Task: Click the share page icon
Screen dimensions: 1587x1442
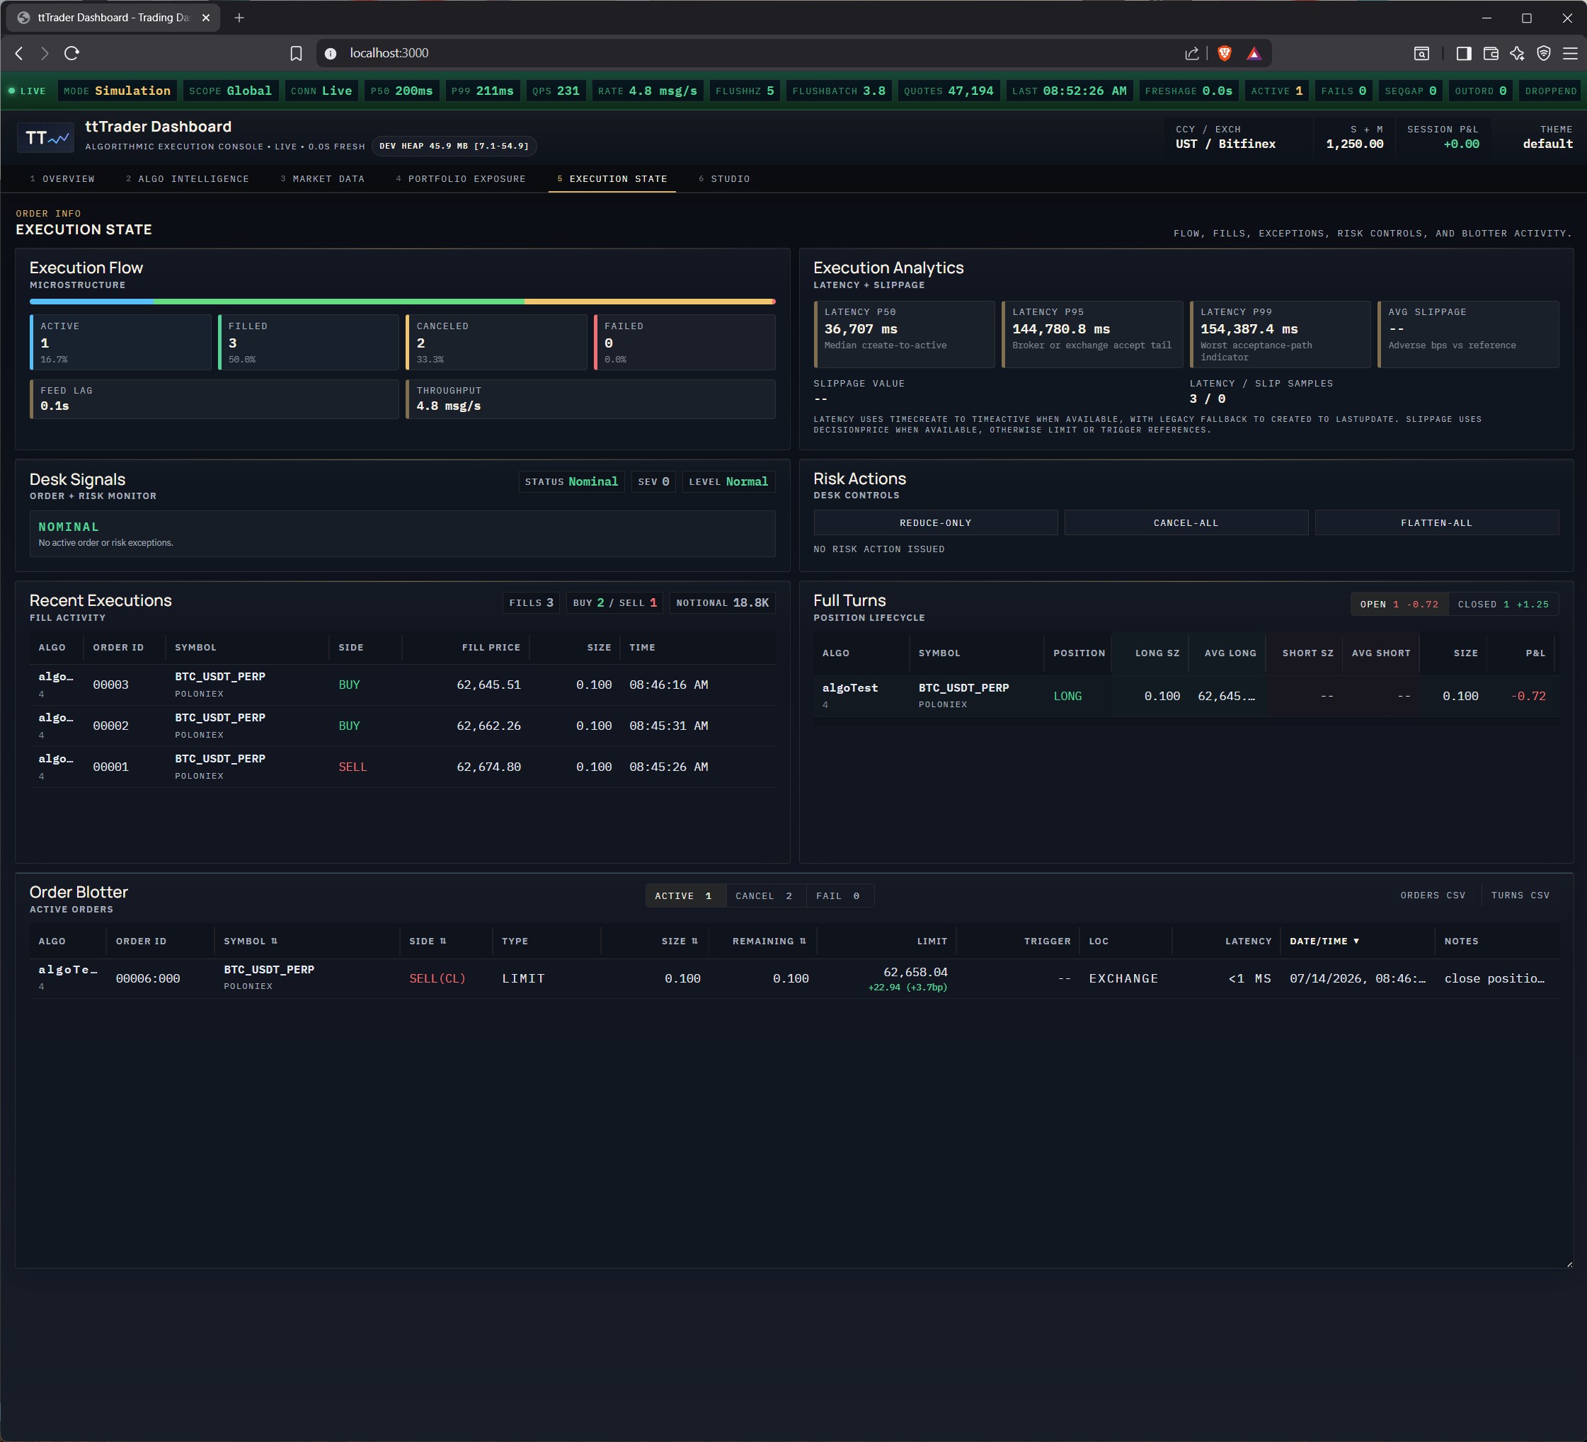Action: tap(1192, 54)
